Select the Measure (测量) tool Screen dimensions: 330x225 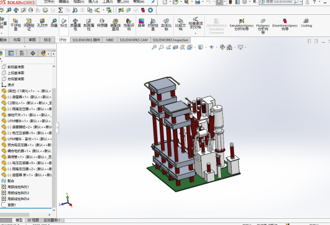pos(54,23)
